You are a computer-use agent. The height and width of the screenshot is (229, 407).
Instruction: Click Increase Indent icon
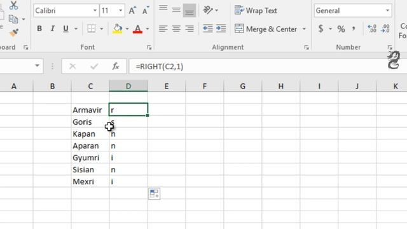(221, 29)
